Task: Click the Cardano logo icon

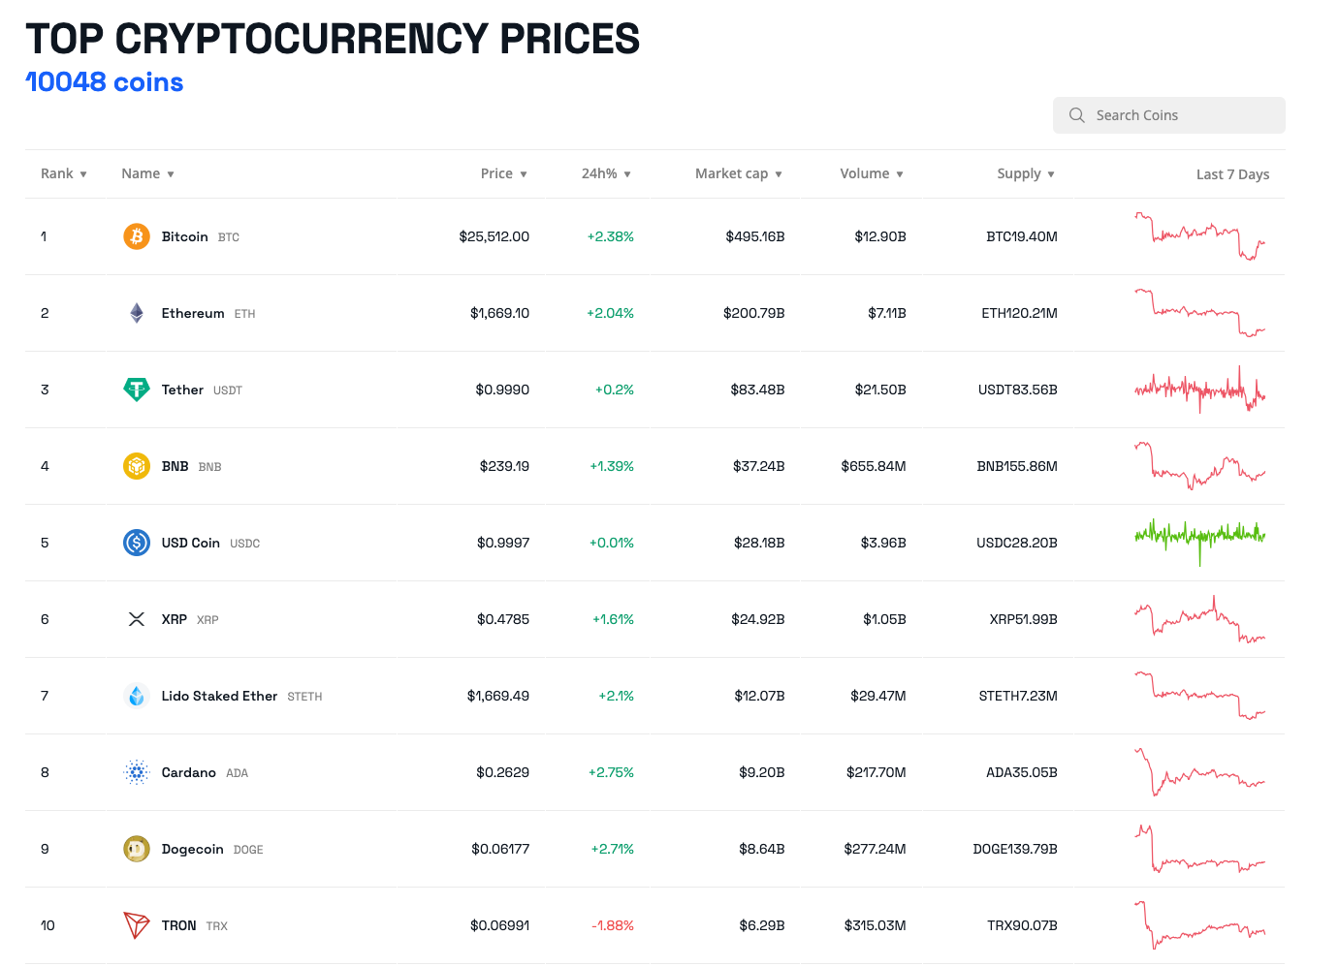Action: click(137, 772)
